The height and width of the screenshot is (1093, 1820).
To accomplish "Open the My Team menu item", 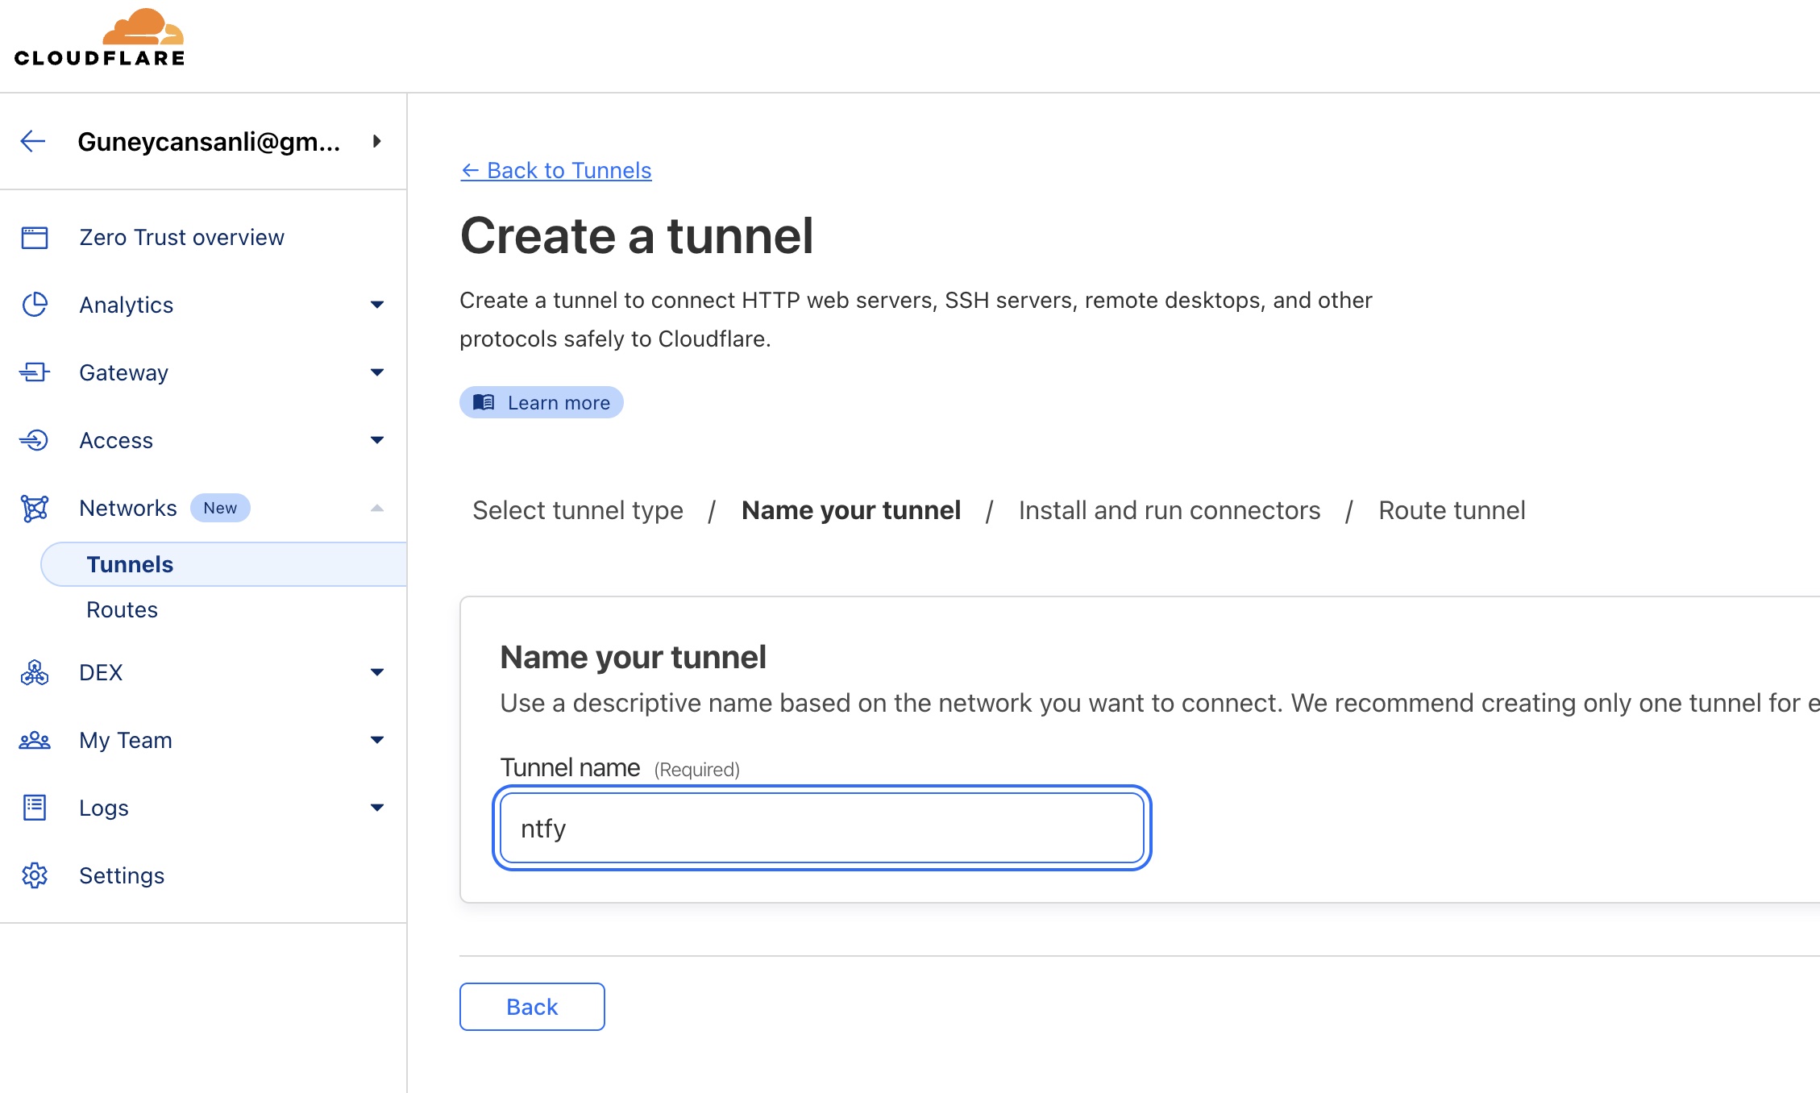I will click(126, 741).
